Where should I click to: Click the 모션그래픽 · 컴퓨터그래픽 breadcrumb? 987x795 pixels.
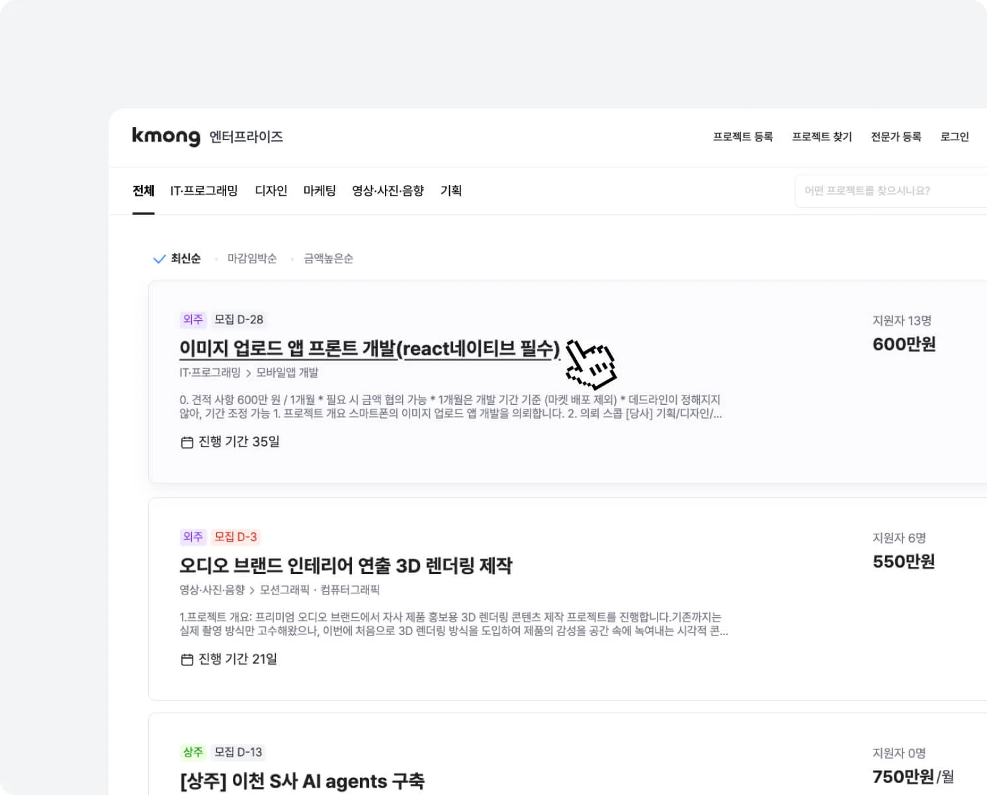(x=320, y=590)
